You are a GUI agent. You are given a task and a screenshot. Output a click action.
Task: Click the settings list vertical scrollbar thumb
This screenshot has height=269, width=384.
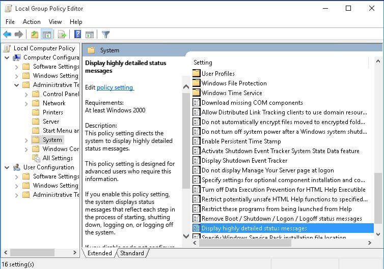[x=377, y=201]
